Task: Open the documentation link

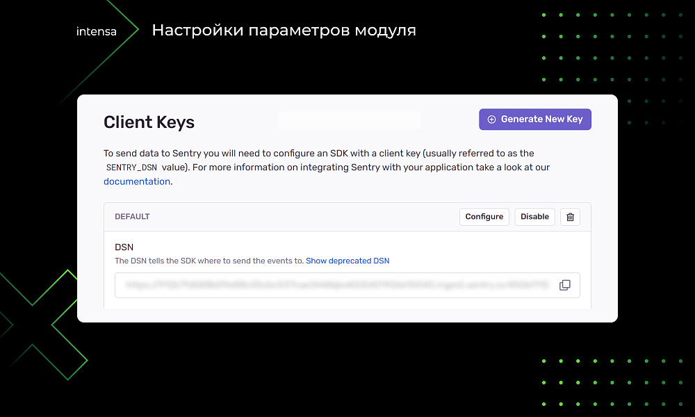Action: point(136,181)
